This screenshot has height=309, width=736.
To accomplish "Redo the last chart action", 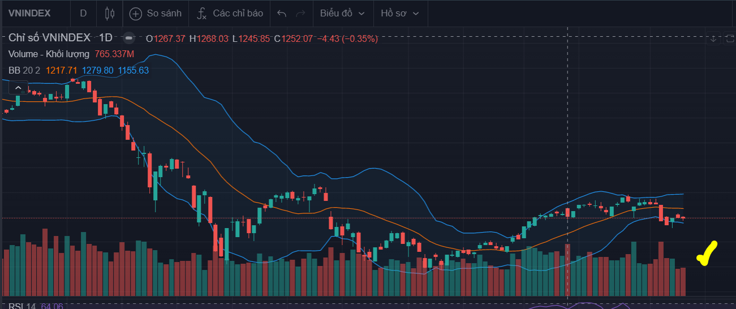I will (x=300, y=13).
